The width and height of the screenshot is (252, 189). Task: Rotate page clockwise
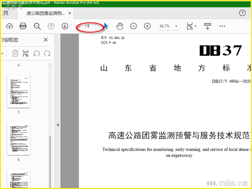pyautogui.click(x=47, y=53)
